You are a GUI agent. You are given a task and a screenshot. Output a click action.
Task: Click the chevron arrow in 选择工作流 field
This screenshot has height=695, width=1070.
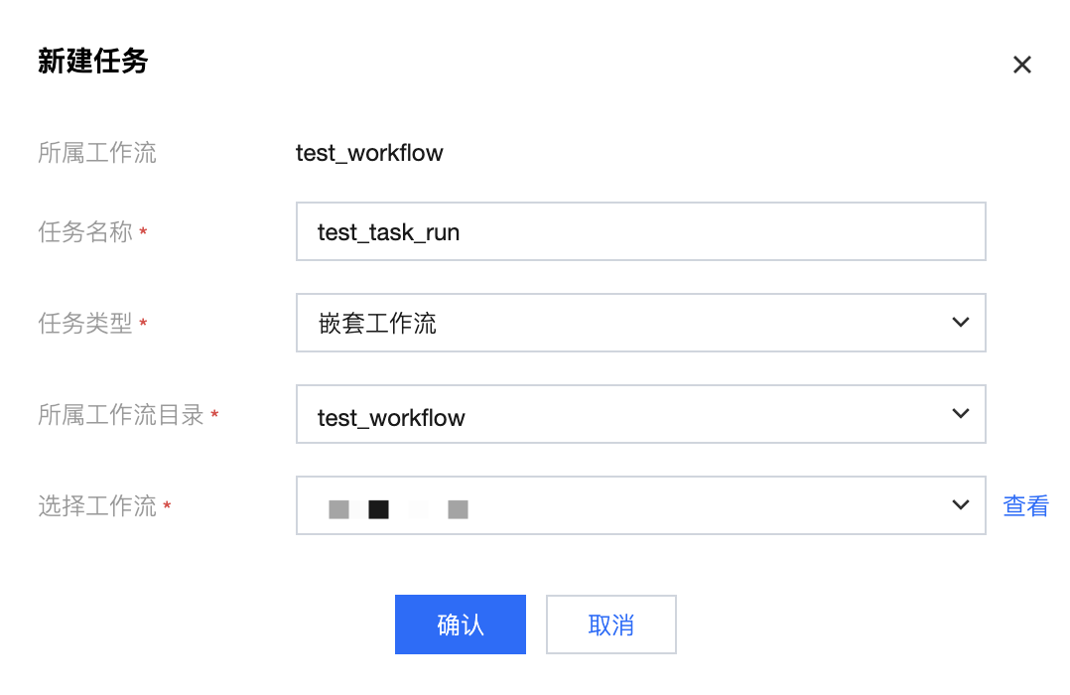coord(960,504)
